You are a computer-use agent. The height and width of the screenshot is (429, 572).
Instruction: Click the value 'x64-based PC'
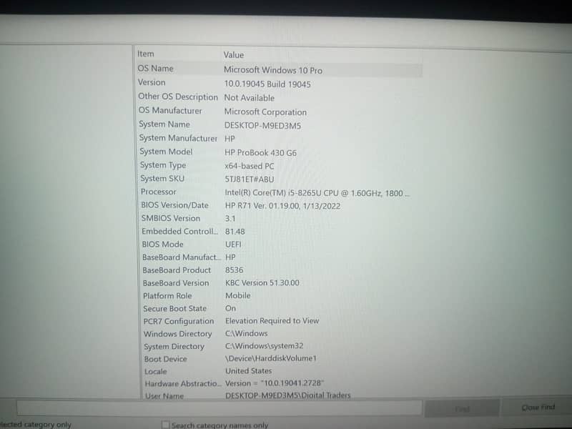click(249, 167)
